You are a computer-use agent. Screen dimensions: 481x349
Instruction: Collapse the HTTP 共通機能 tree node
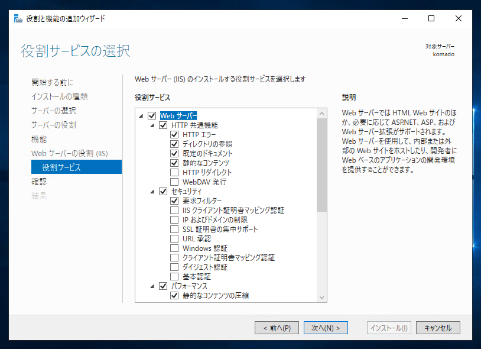[152, 125]
